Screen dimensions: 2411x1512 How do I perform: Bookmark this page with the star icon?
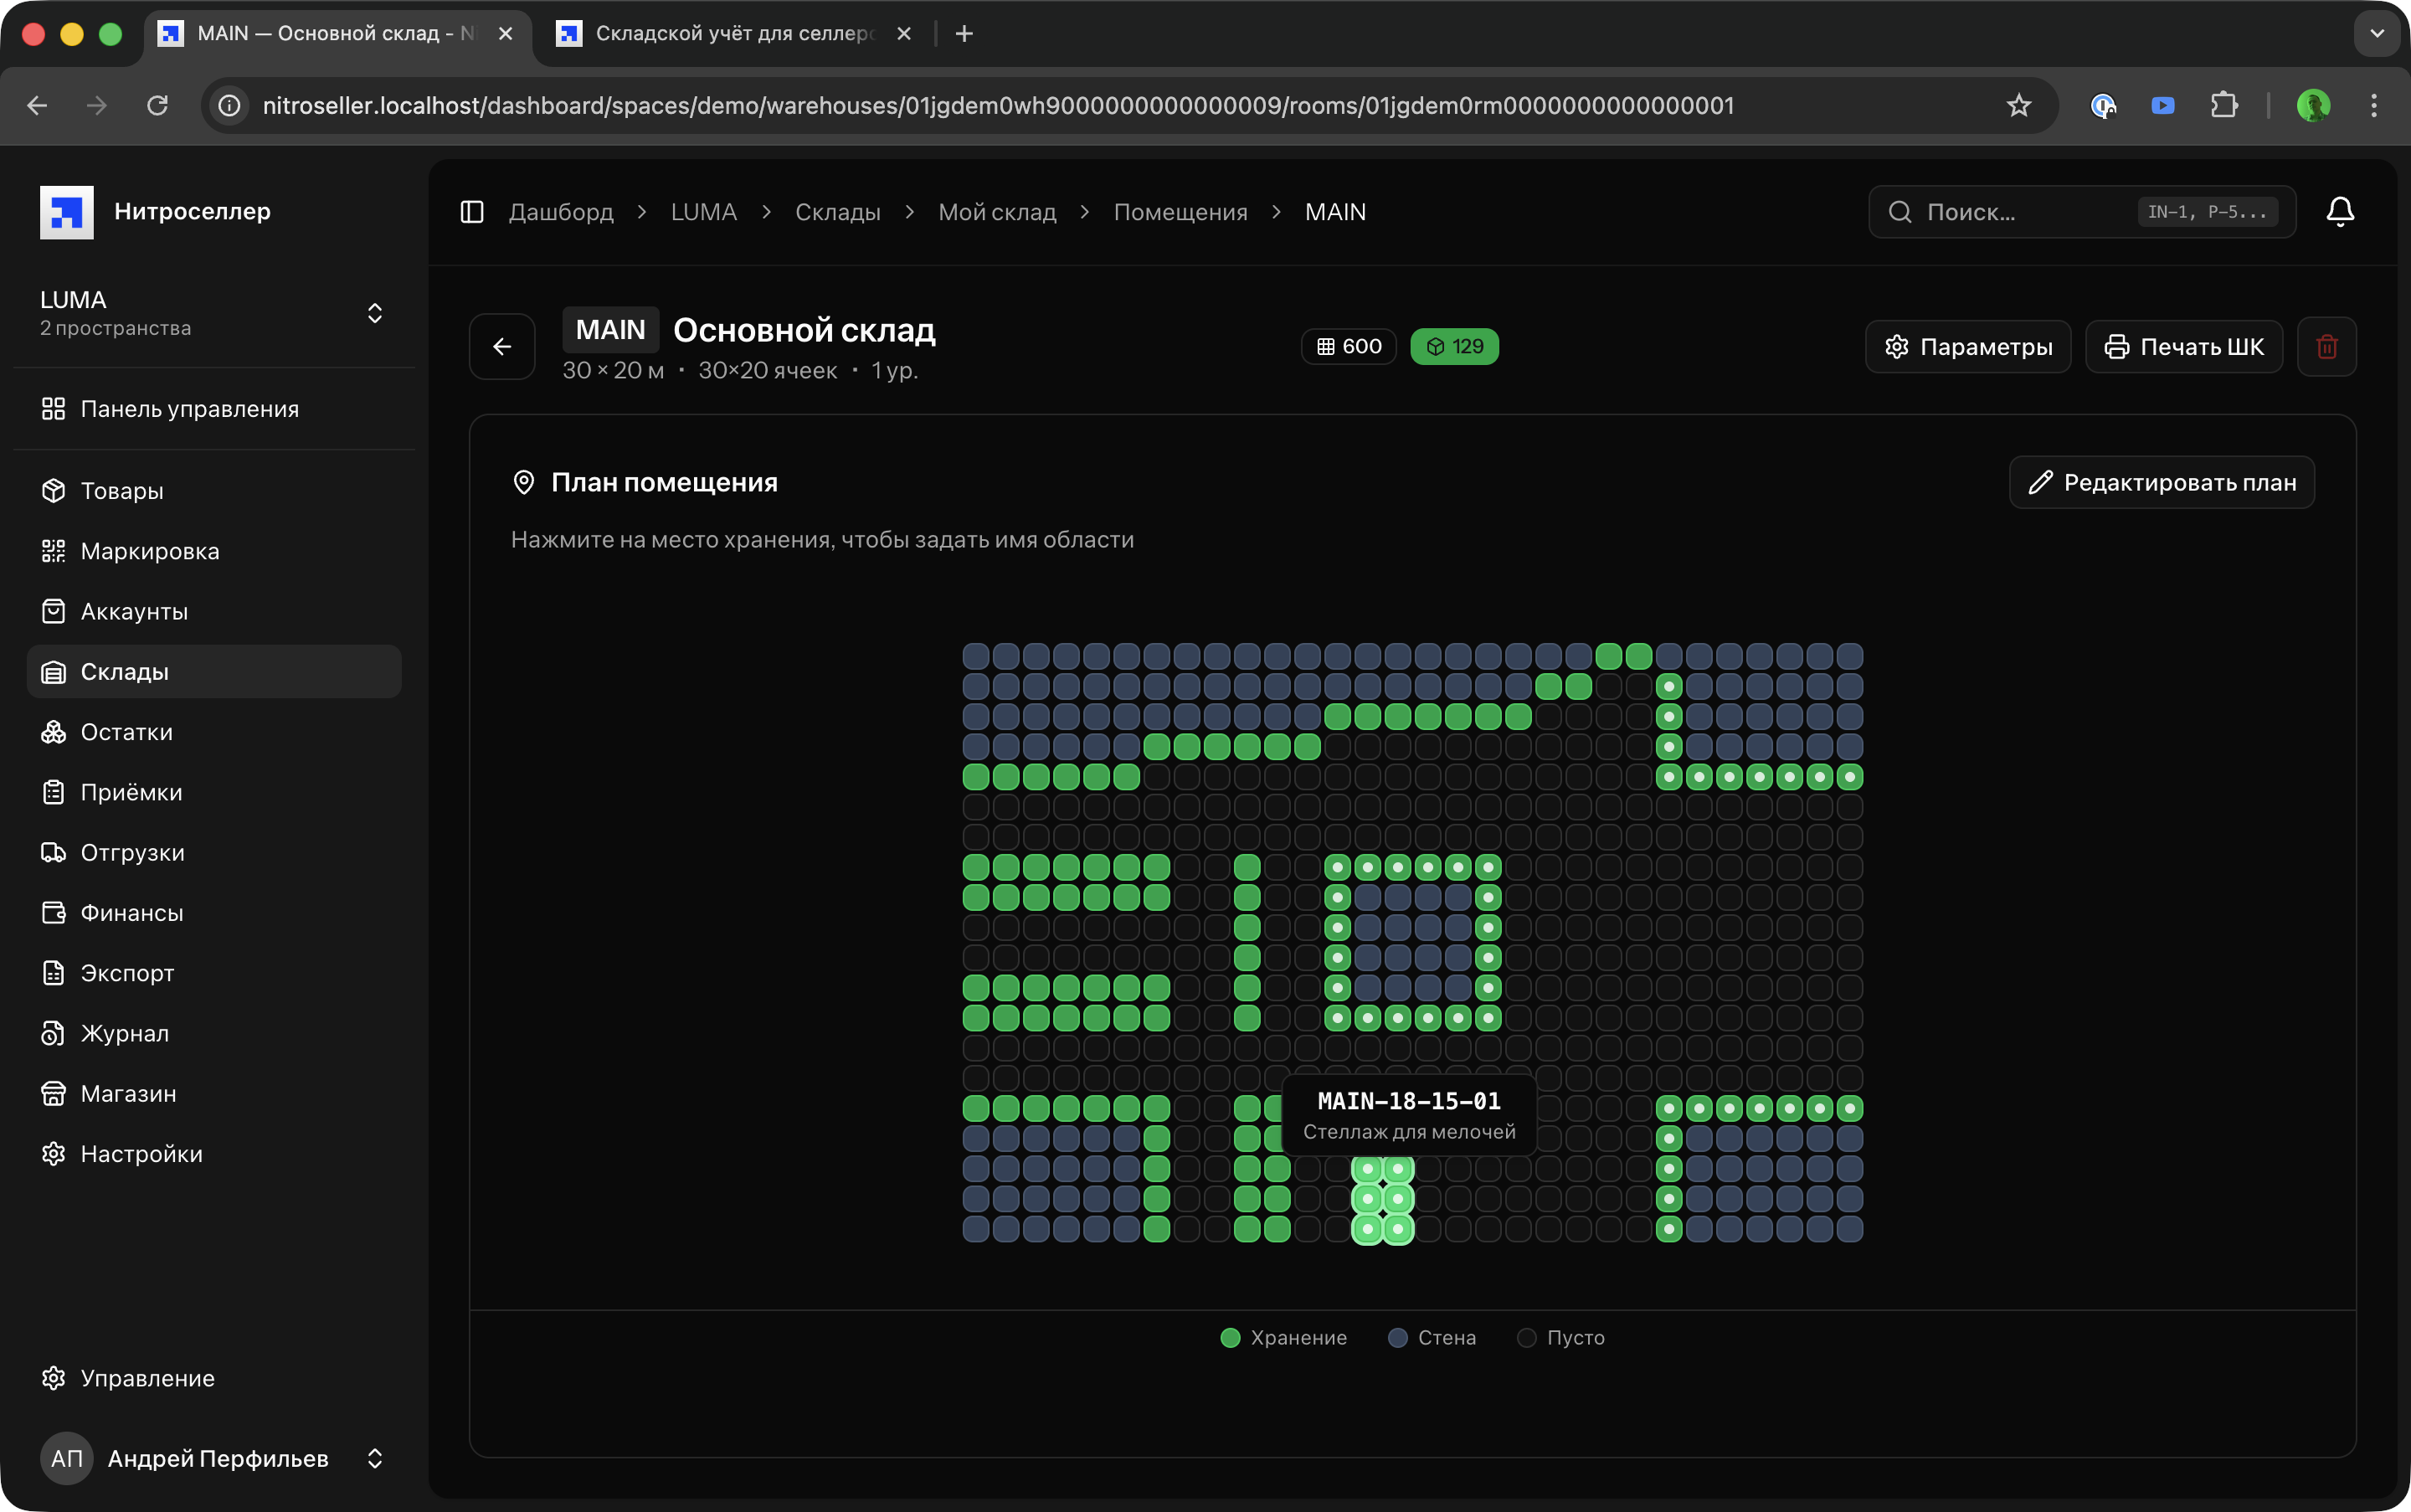tap(2019, 105)
